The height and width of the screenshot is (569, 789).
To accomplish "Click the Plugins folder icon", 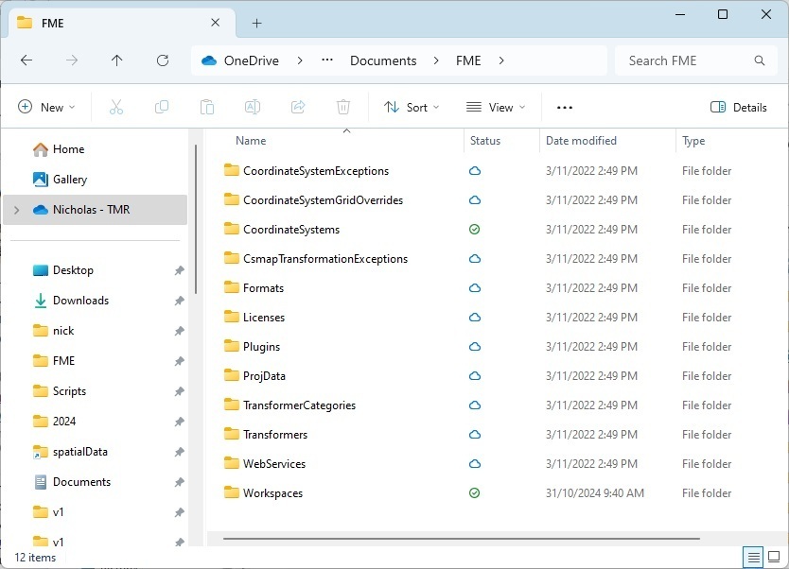I will [232, 346].
